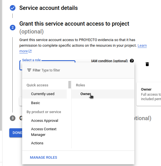
Task: Click the filter lines icon
Action: tap(29, 70)
